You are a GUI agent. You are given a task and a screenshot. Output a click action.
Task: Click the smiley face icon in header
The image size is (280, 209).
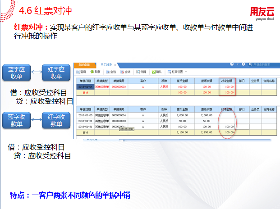232,64
